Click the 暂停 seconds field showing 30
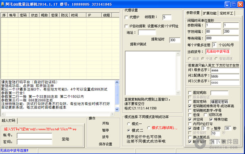The image size is (245, 154). click(228, 128)
